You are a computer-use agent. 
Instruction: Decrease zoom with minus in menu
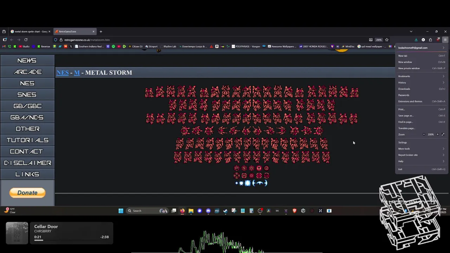pos(424,135)
